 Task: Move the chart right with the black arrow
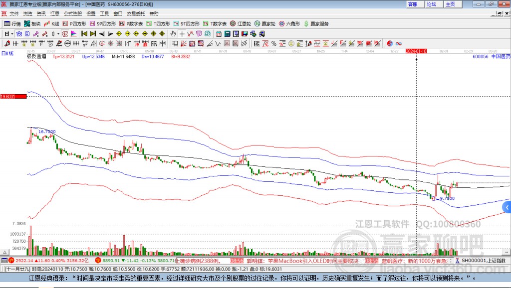(110, 34)
